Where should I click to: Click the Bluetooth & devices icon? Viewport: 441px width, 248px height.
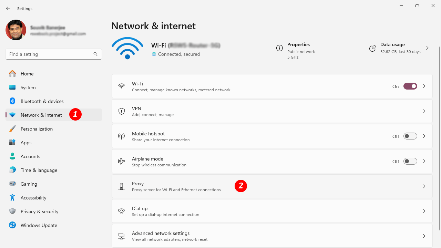point(12,101)
